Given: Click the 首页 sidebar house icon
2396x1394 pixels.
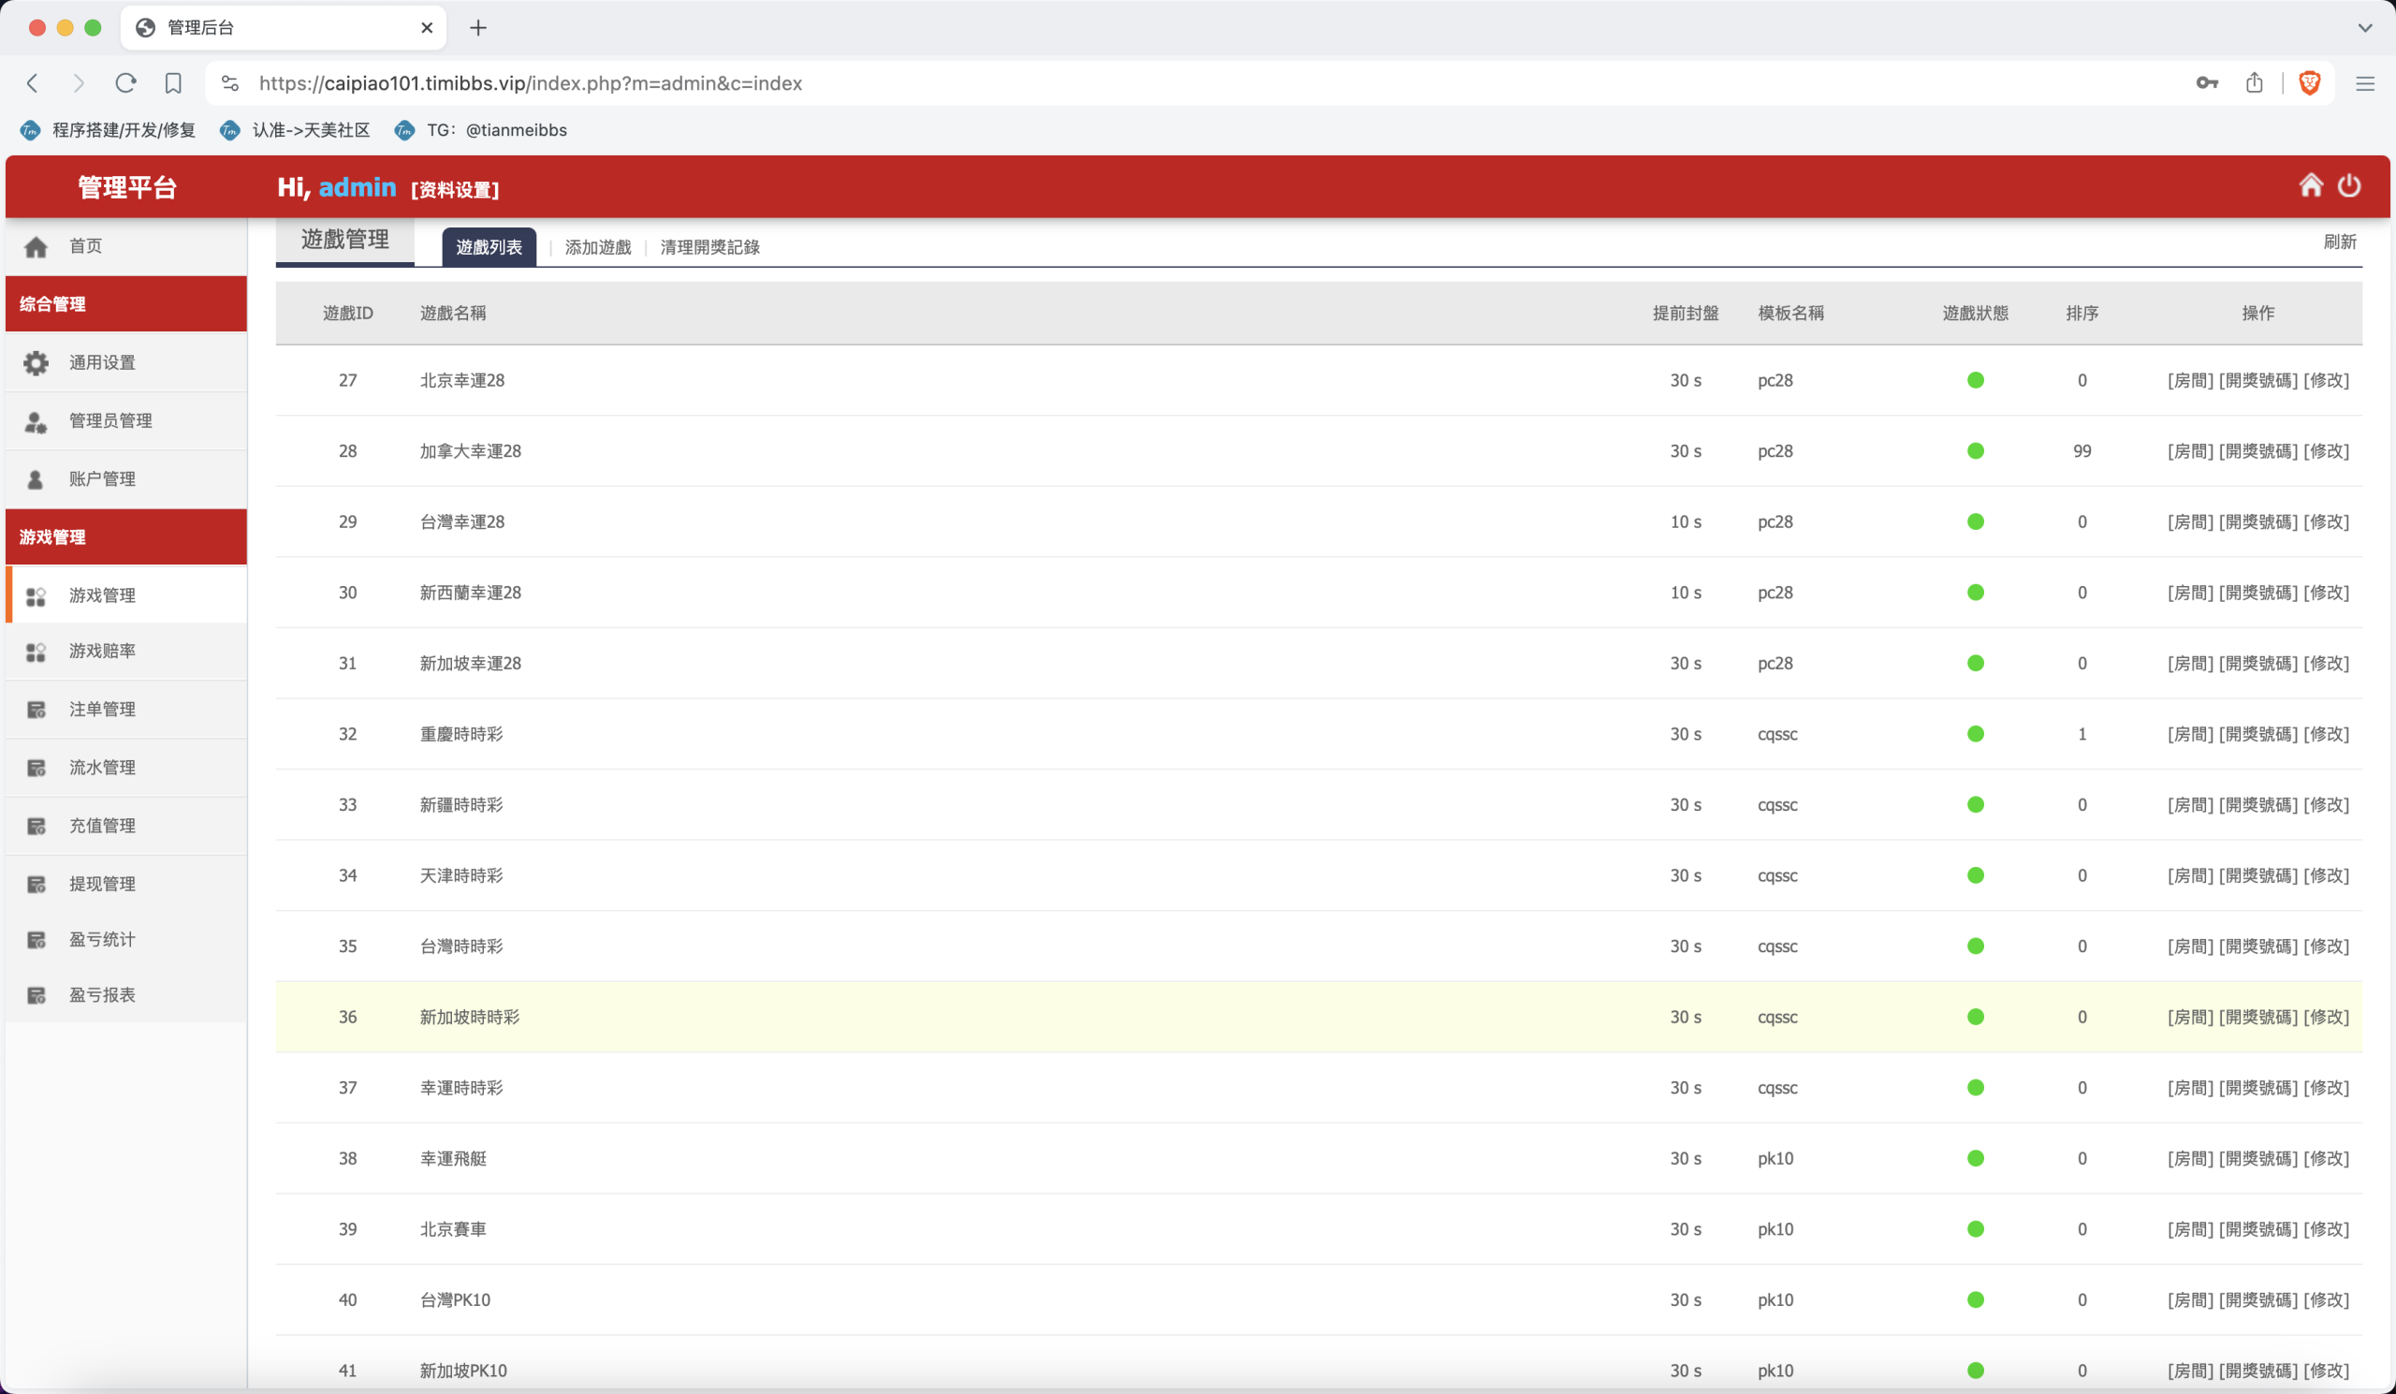Looking at the screenshot, I should coord(37,247).
